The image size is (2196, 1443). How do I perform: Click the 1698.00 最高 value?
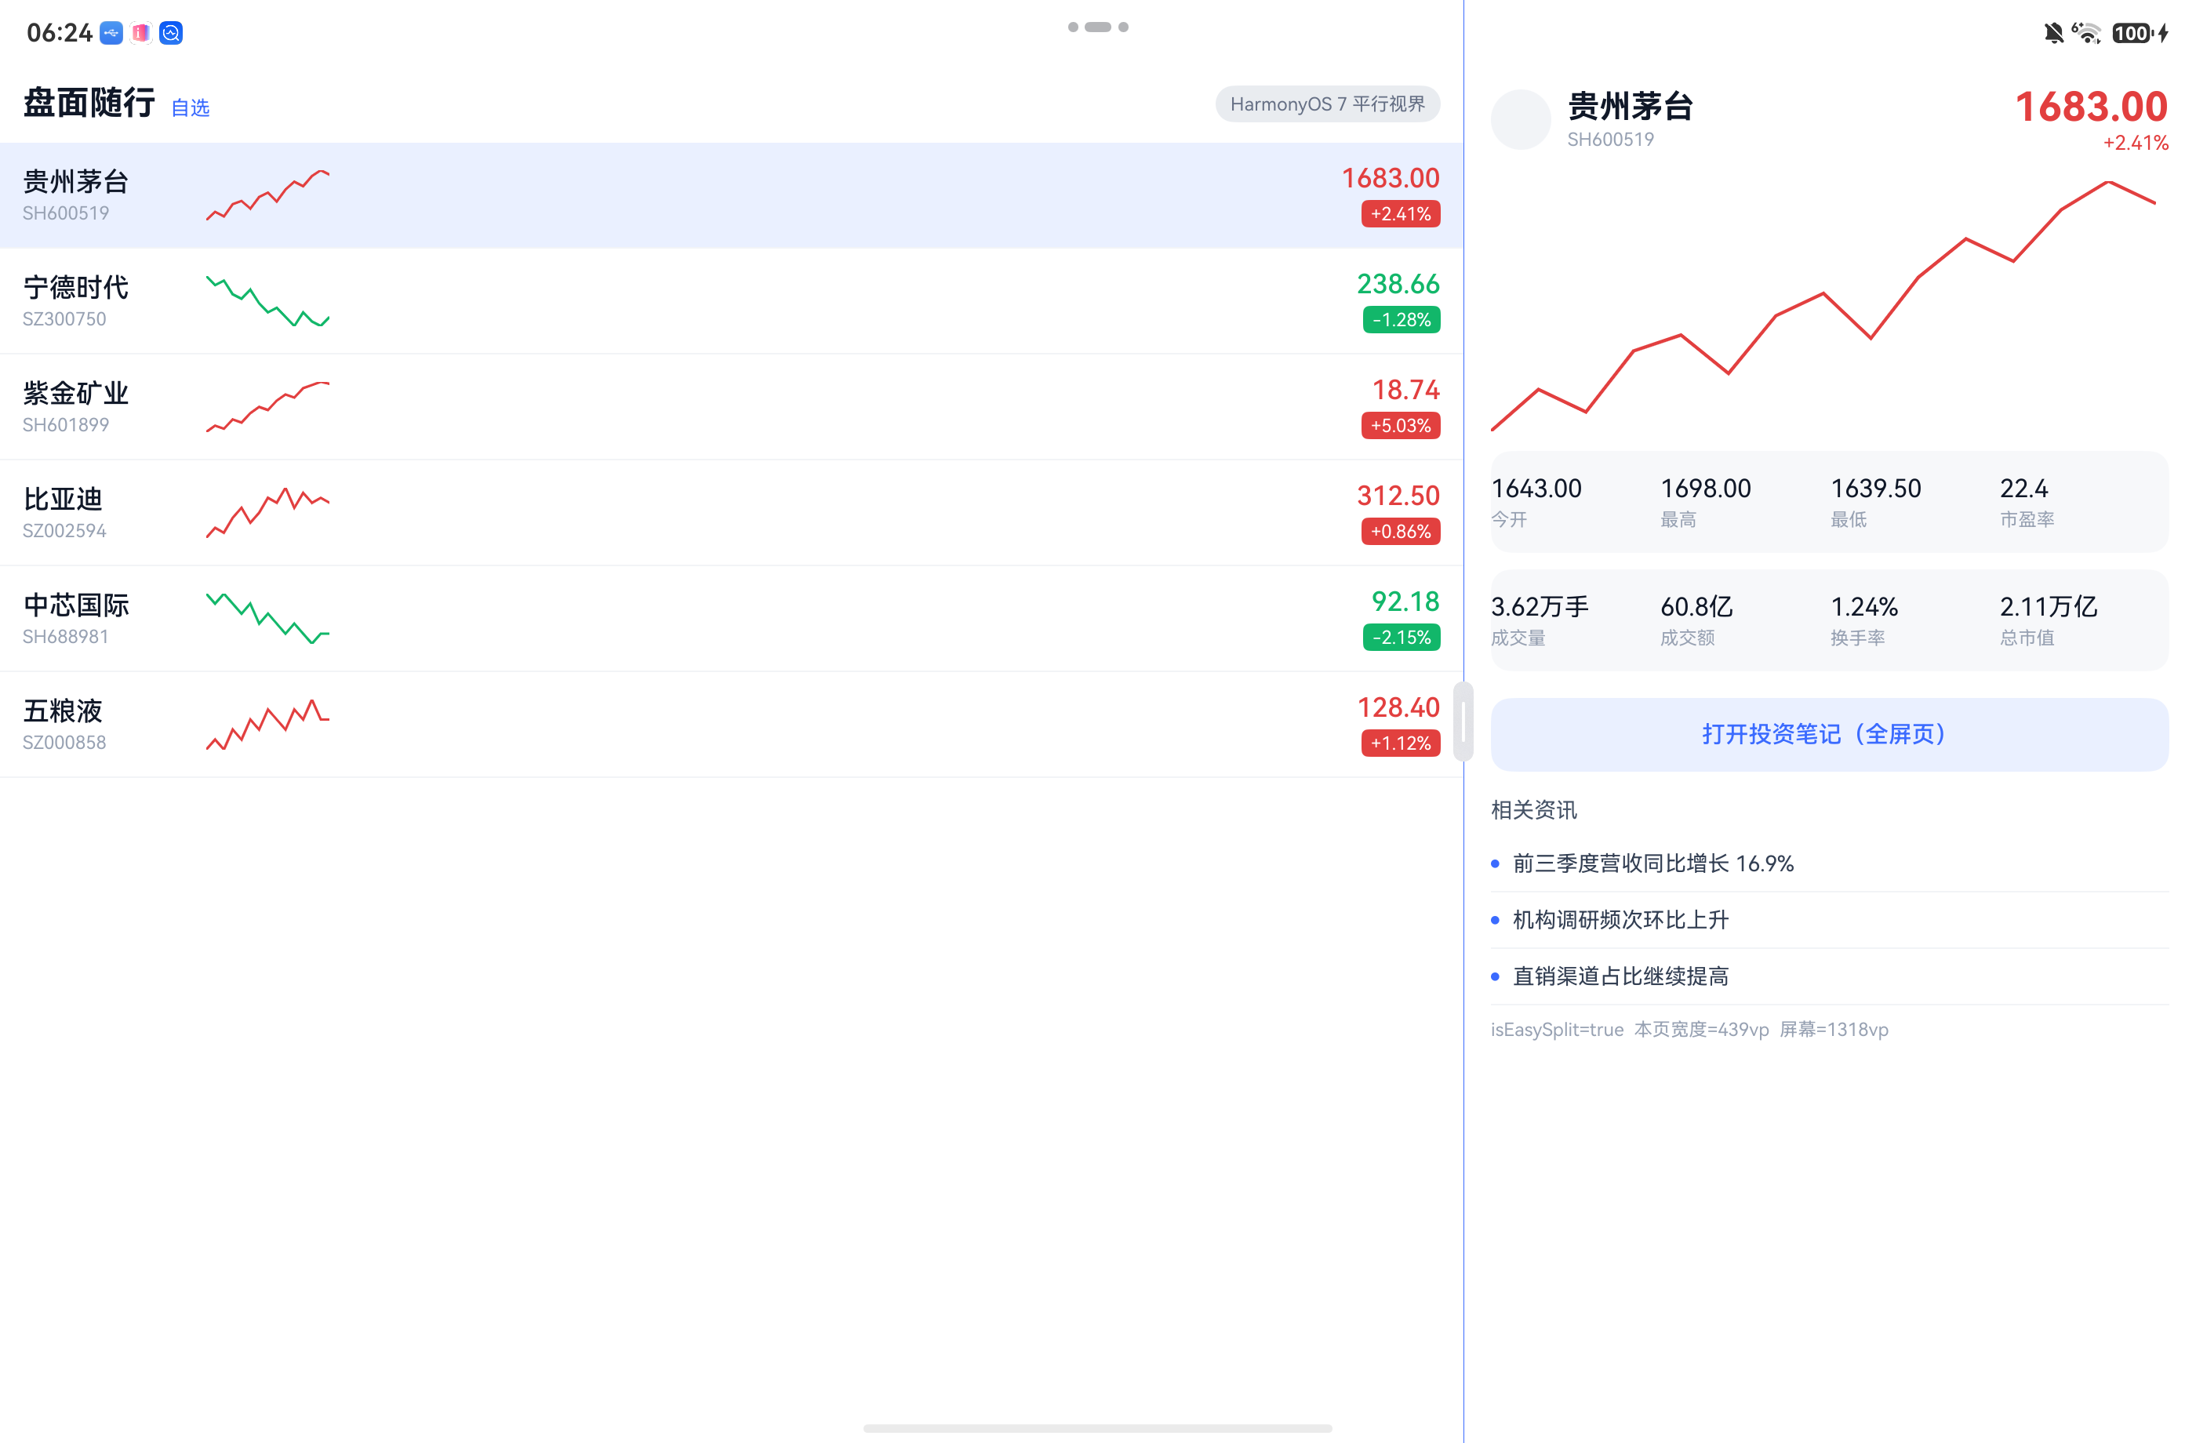click(x=1705, y=488)
